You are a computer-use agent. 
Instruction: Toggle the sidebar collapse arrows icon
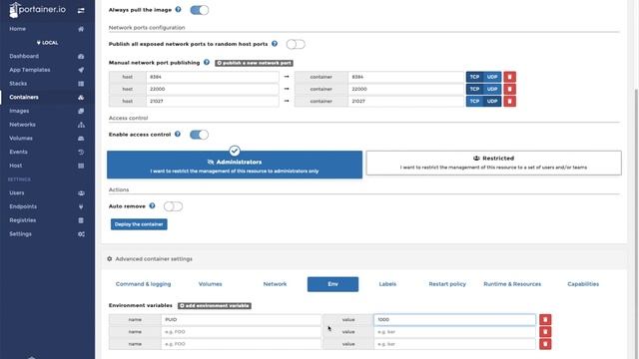[x=81, y=10]
